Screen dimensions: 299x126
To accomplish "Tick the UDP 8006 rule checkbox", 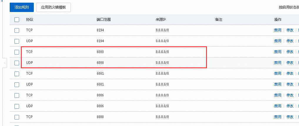I will (x=17, y=106).
